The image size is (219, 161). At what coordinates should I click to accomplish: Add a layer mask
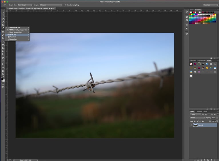[x=201, y=160]
